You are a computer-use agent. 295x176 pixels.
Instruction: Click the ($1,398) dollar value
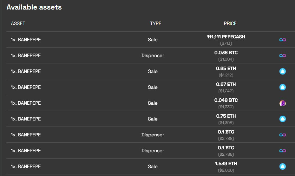point(226,123)
